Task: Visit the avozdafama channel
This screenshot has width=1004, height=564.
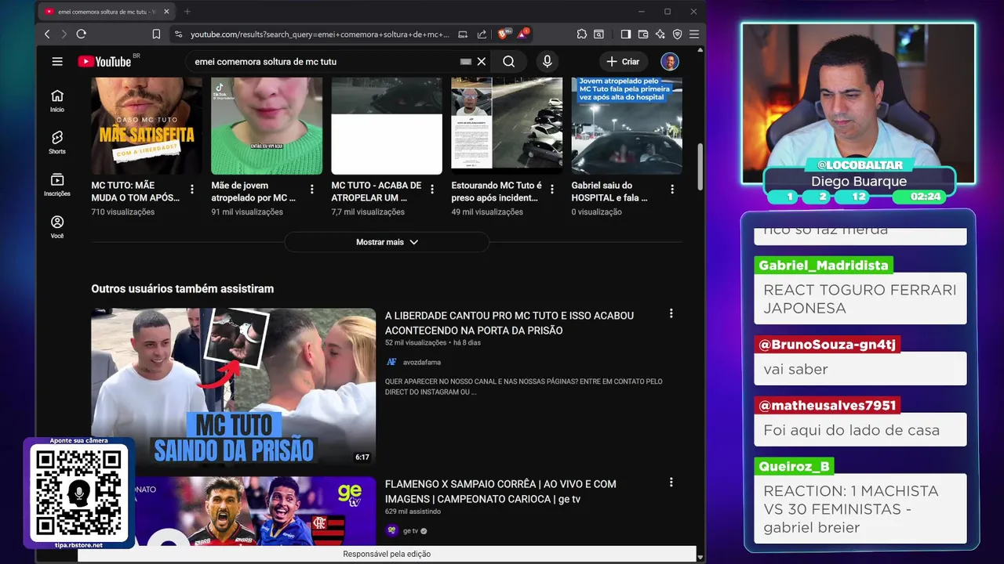Action: 421,362
